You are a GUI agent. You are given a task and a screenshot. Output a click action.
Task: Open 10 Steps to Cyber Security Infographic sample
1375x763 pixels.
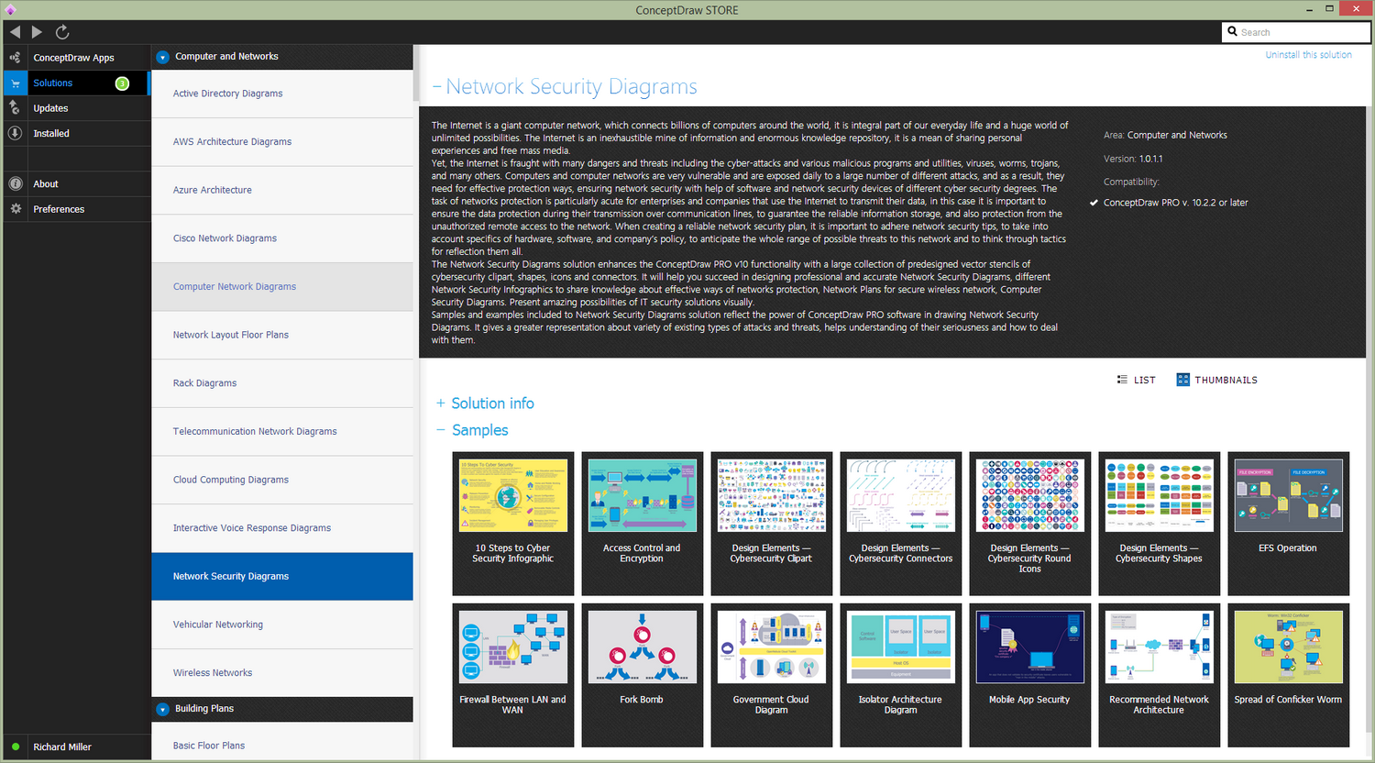point(513,523)
